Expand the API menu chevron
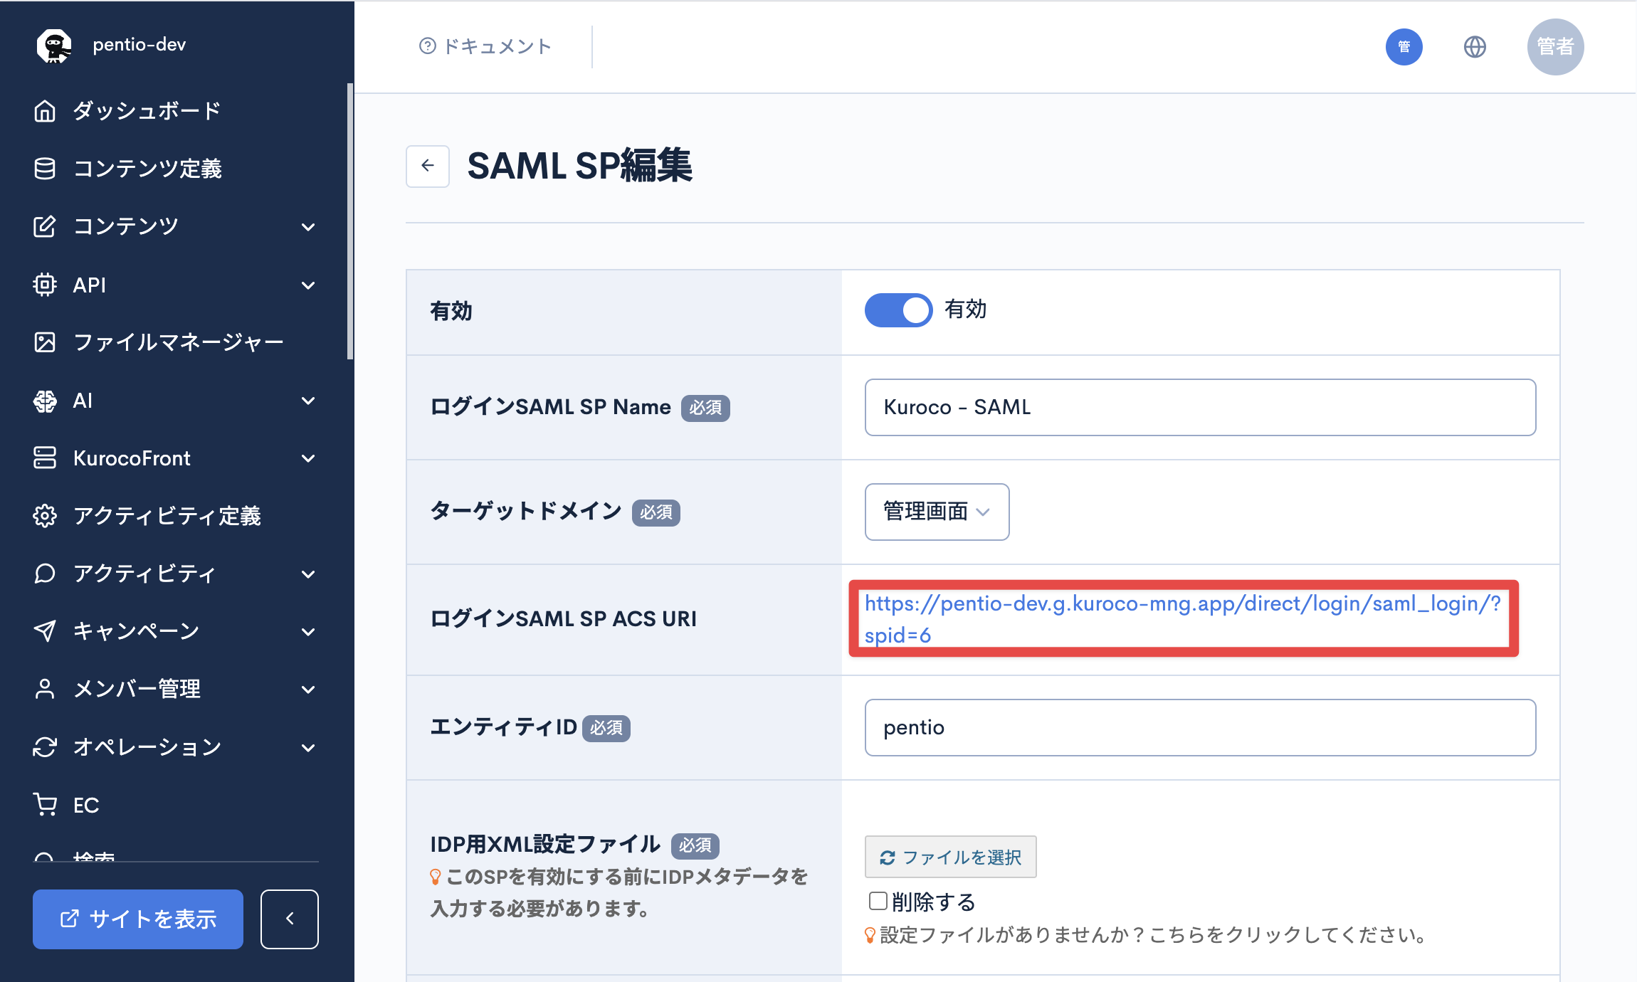 [x=308, y=285]
